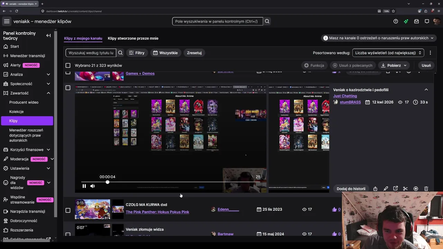Open Menedżer transmisji in the sidebar
Screen dimensions: 443x249
tap(28, 56)
